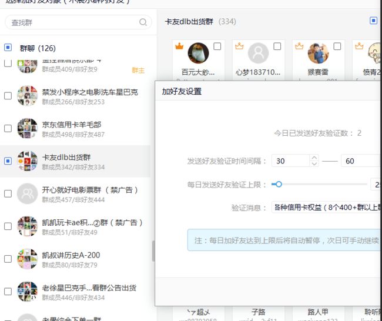This screenshot has width=382, height=321.
Task: Check the 禁发小程序之电影洗车星巴克 group checkbox
Action: pyautogui.click(x=8, y=96)
